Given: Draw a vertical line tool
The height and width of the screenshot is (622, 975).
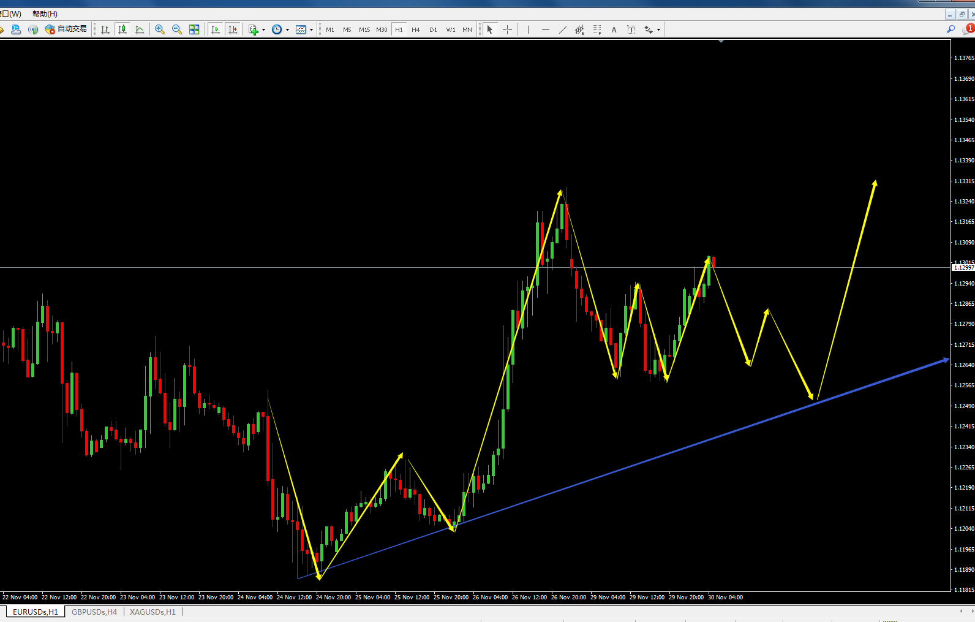Looking at the screenshot, I should pyautogui.click(x=528, y=29).
